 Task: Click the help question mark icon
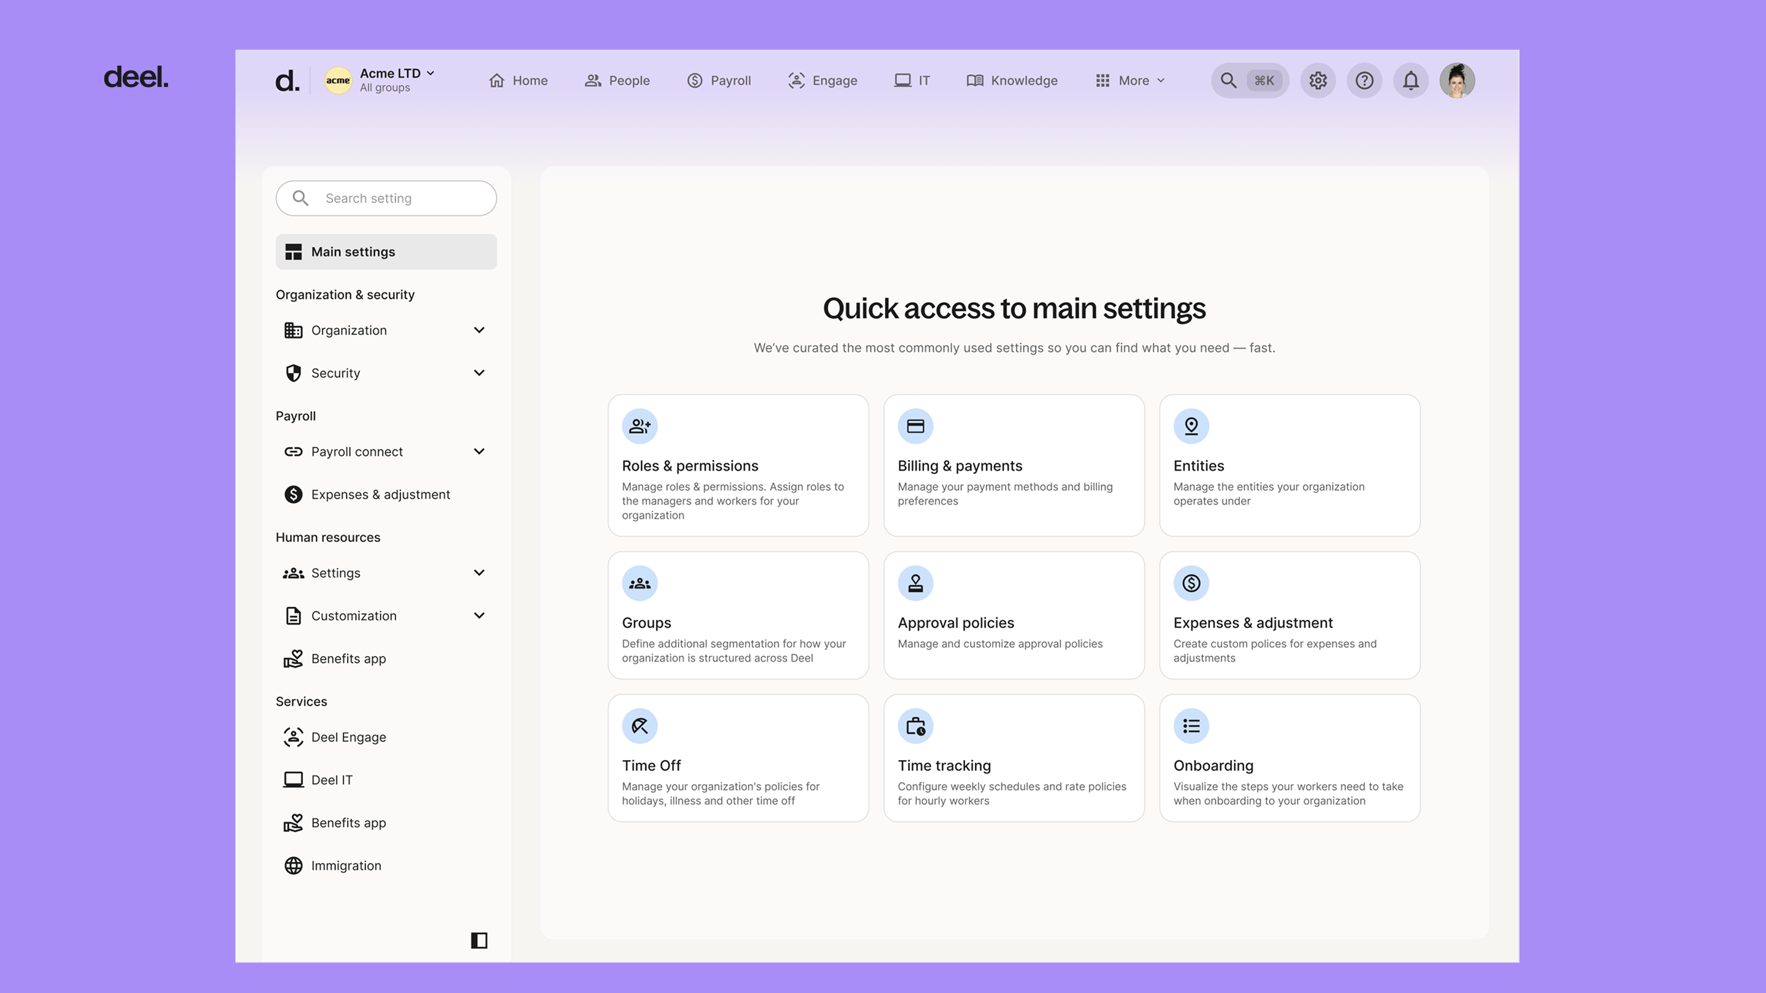pyautogui.click(x=1364, y=81)
